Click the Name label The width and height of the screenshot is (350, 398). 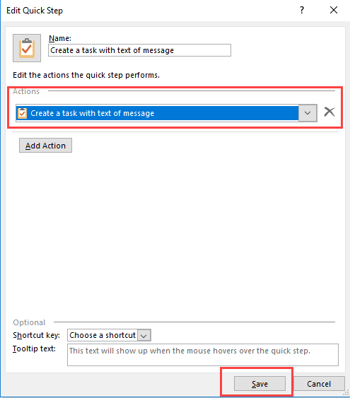click(x=60, y=38)
